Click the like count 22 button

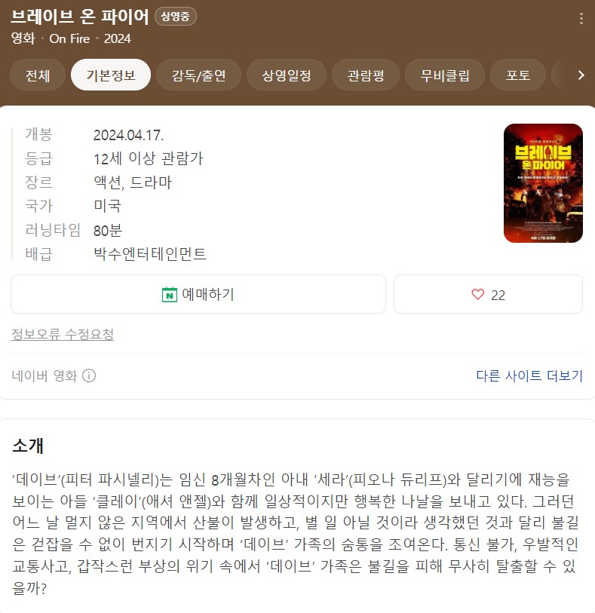click(488, 294)
